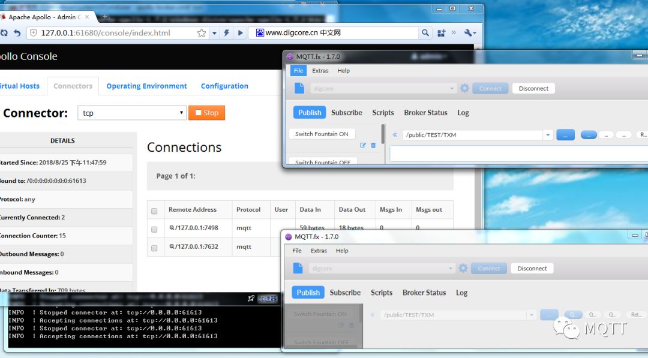Open the Extras menu in upper MQTT.fx
This screenshot has height=358, width=648.
(320, 71)
